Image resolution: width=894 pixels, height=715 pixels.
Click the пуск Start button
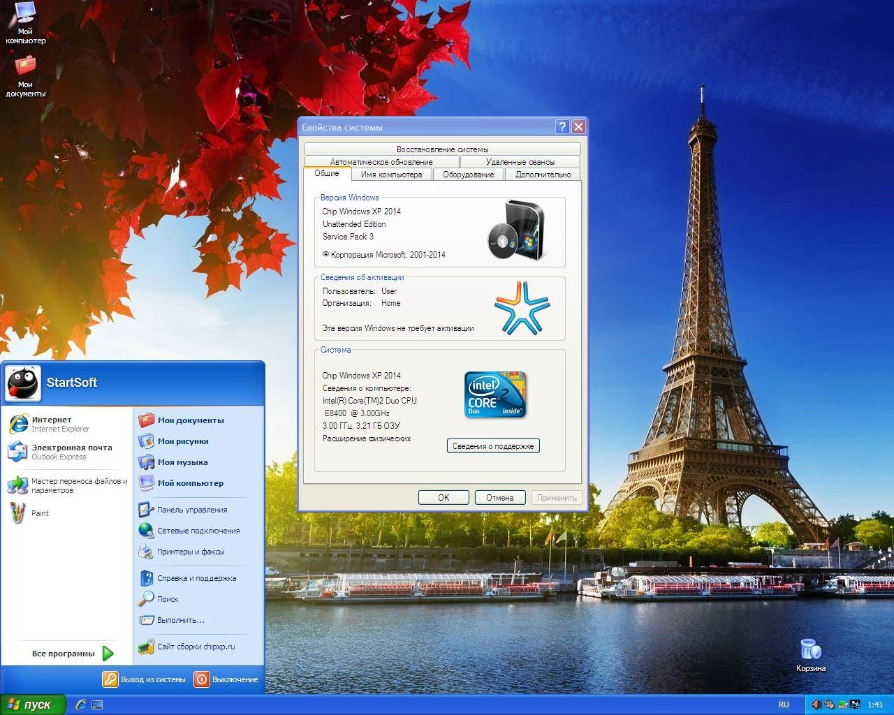point(33,705)
